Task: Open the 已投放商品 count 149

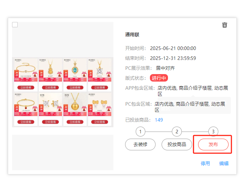Action: (x=159, y=120)
